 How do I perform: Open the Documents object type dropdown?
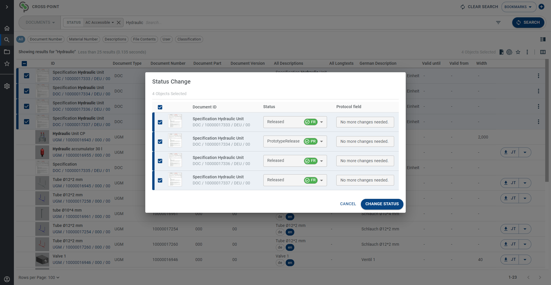40,23
